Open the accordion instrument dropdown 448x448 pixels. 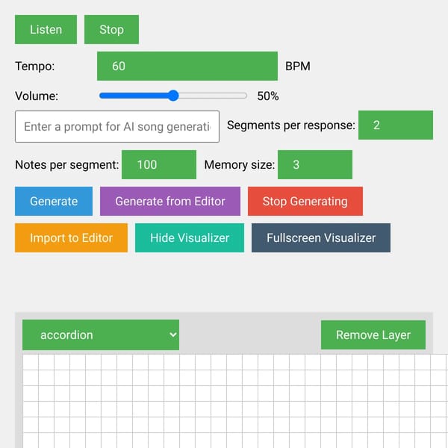pyautogui.click(x=101, y=335)
